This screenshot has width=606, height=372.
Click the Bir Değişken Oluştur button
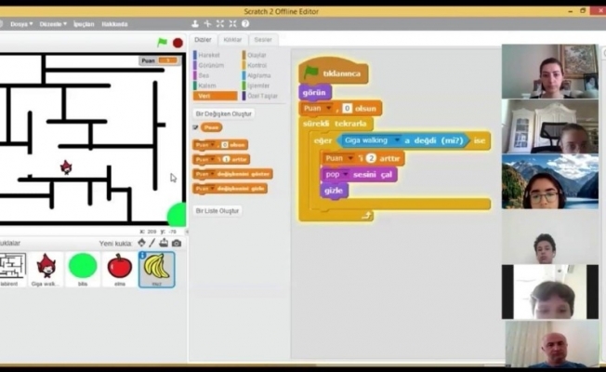click(223, 113)
